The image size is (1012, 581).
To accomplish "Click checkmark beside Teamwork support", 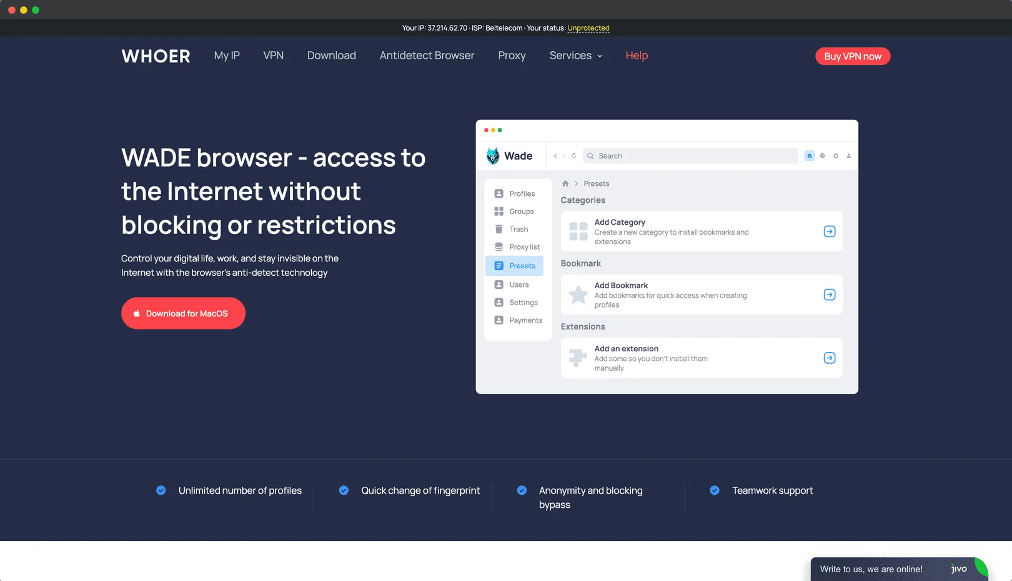I will pos(715,491).
